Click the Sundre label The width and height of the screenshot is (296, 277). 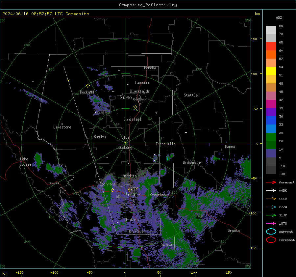[100, 136]
